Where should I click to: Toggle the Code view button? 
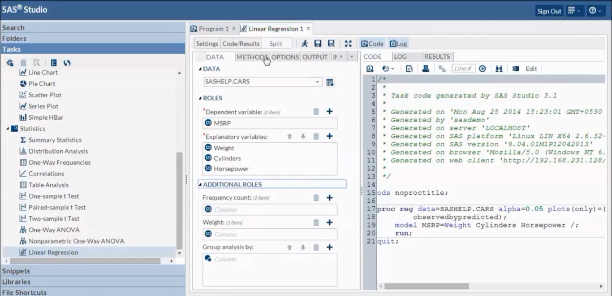tap(372, 44)
